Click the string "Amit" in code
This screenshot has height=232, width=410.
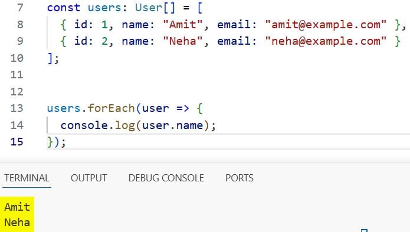(183, 25)
